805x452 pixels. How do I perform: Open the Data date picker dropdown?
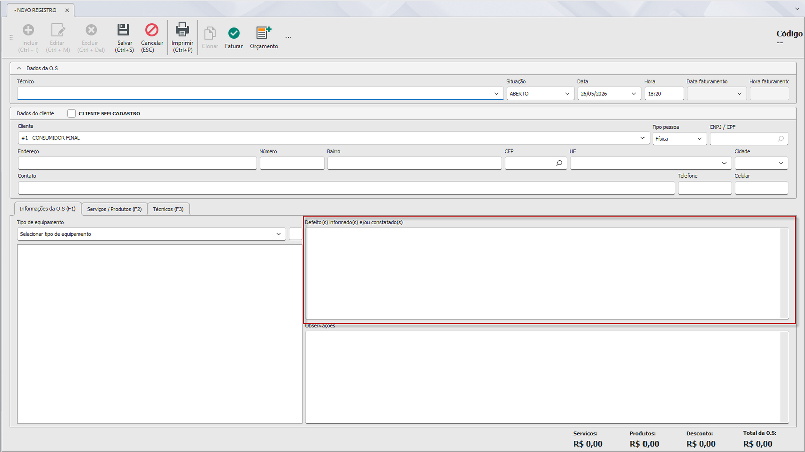click(634, 94)
